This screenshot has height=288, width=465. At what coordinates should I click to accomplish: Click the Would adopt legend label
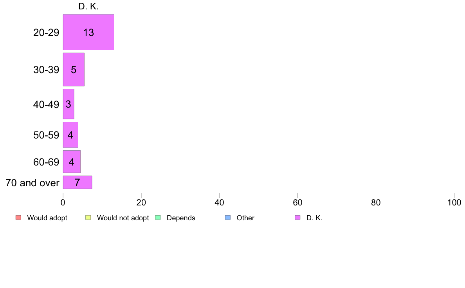47,218
